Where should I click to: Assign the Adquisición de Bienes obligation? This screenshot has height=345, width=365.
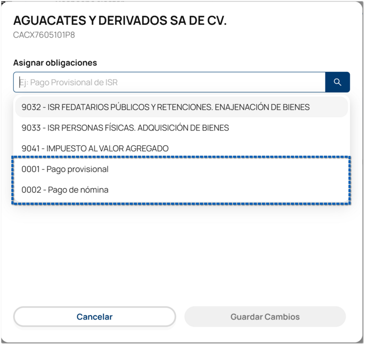pyautogui.click(x=125, y=128)
